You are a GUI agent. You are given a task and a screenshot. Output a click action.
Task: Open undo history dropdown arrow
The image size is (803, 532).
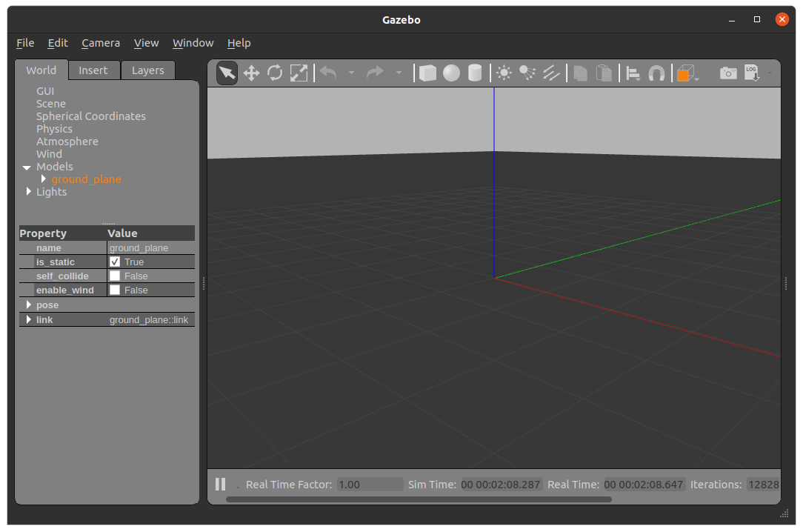pos(351,73)
